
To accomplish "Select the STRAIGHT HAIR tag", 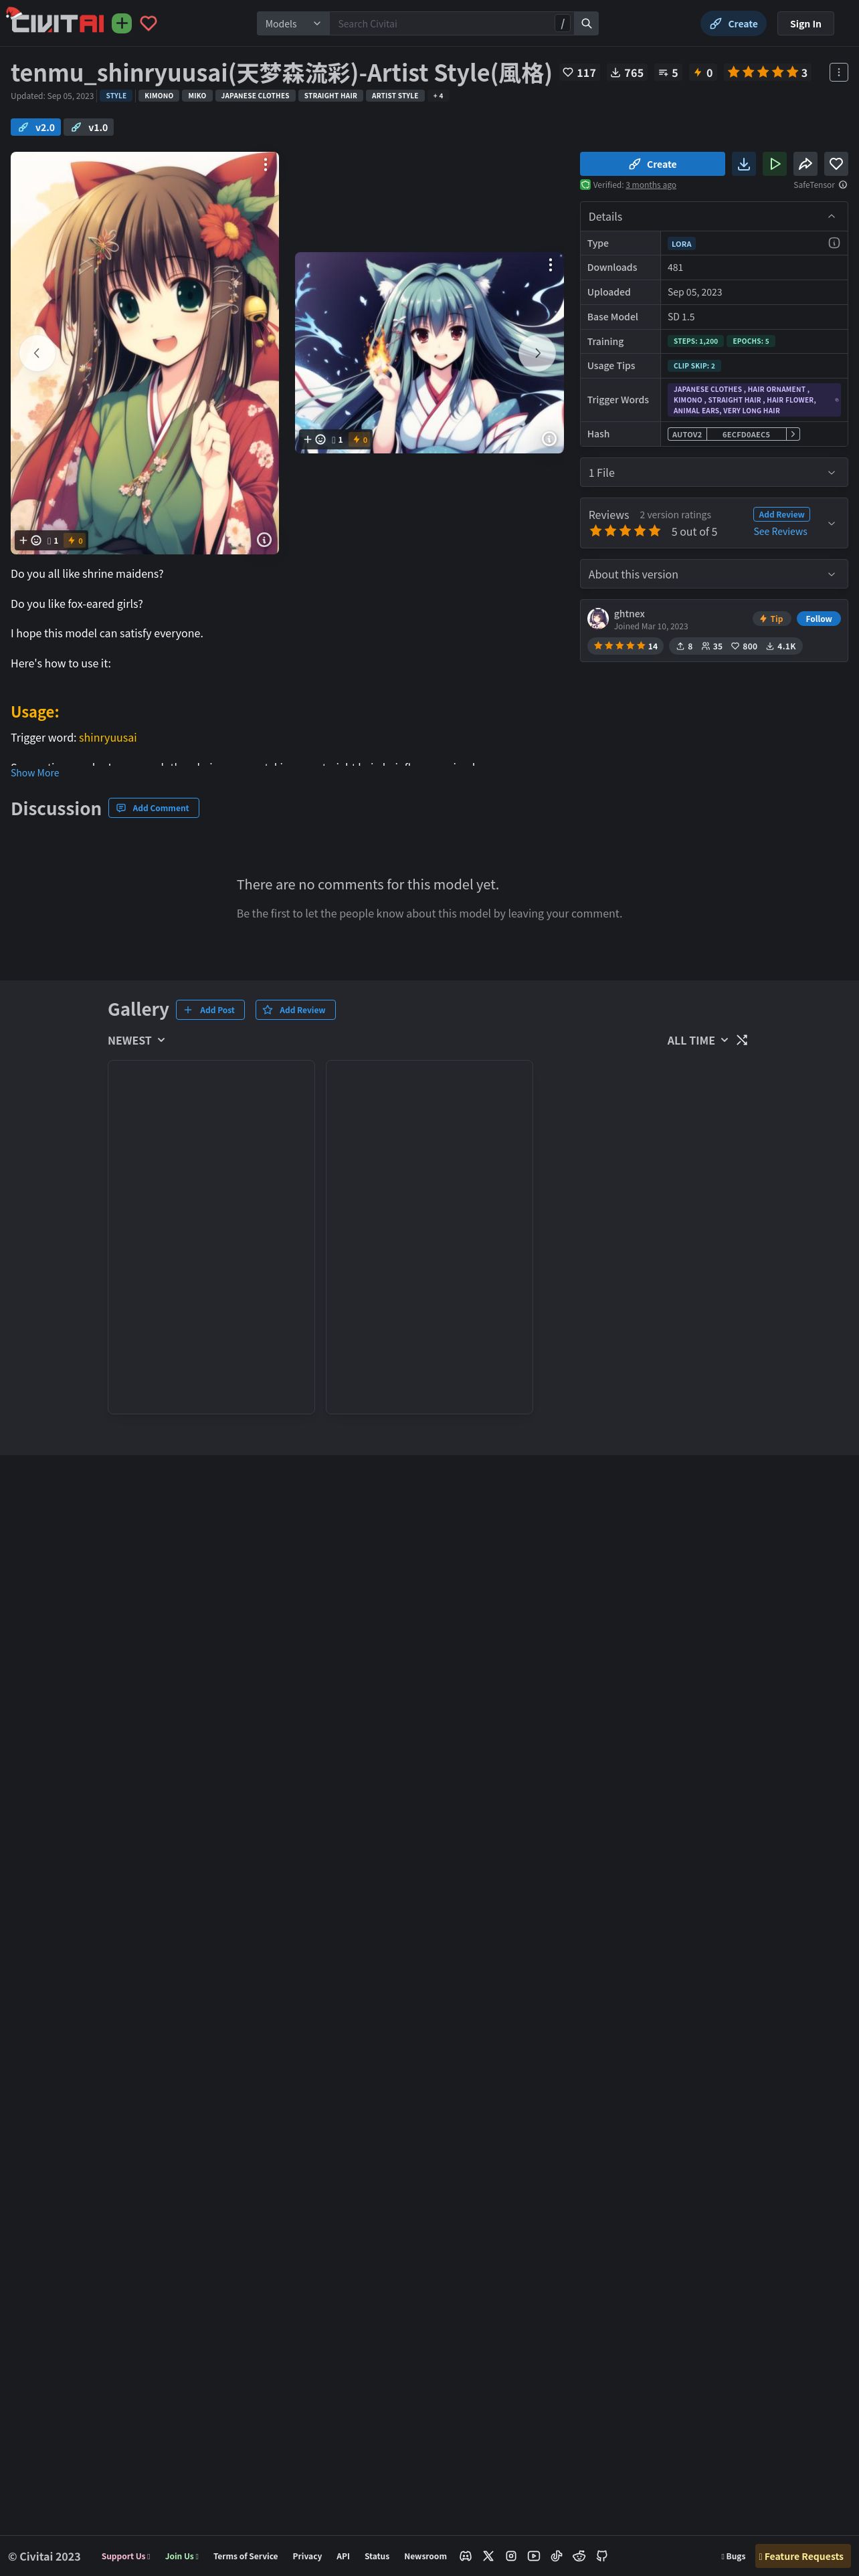I will [330, 96].
